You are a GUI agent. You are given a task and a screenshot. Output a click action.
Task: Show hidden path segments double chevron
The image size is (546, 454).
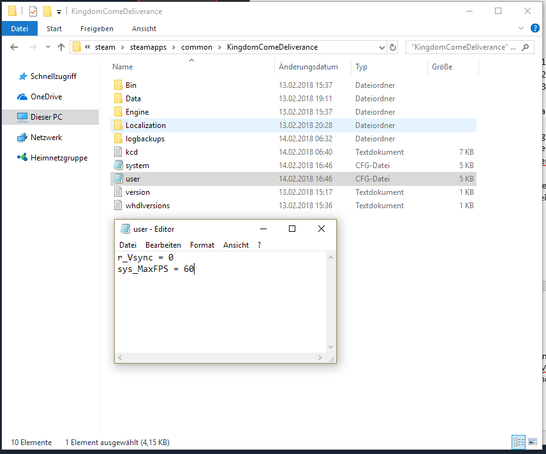87,47
